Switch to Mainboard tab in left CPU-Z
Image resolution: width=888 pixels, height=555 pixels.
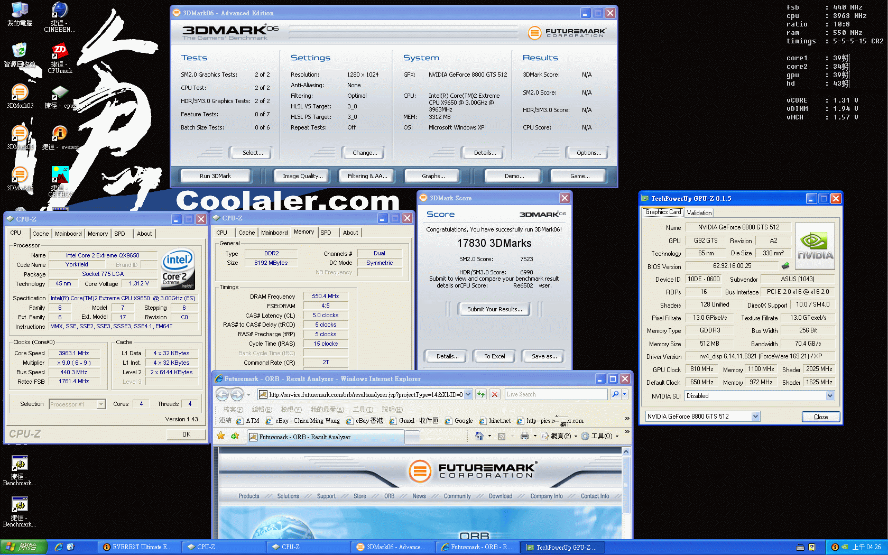click(x=68, y=234)
